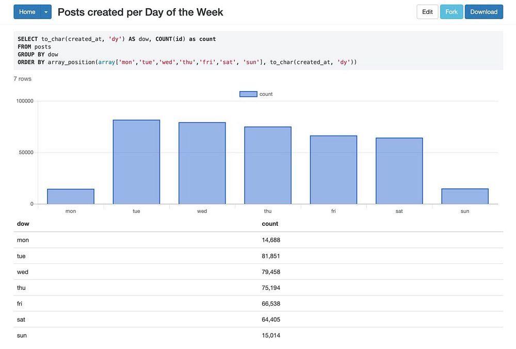Click the Home button

27,12
